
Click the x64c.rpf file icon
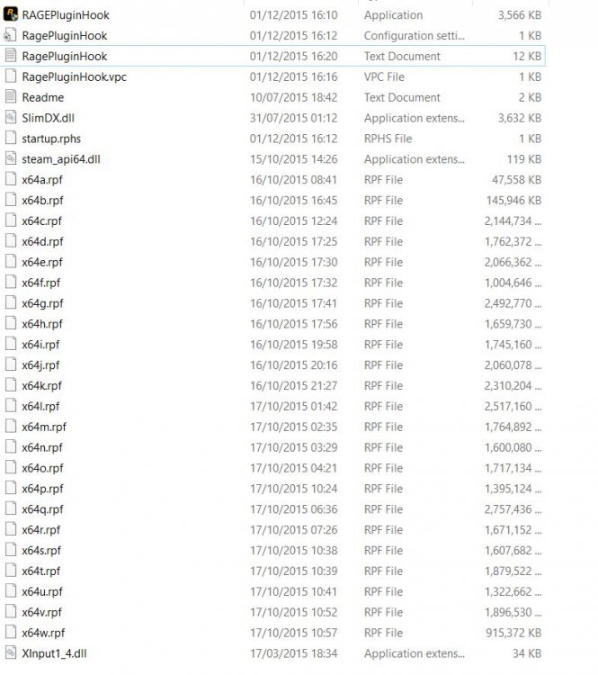10,220
